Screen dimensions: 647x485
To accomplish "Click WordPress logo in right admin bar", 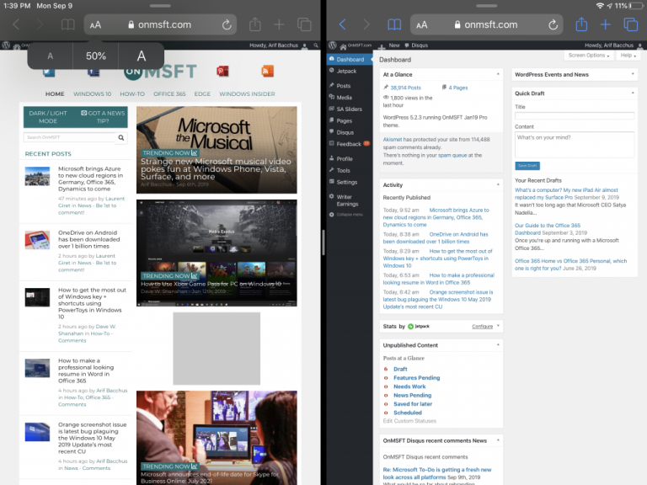I will tap(333, 45).
